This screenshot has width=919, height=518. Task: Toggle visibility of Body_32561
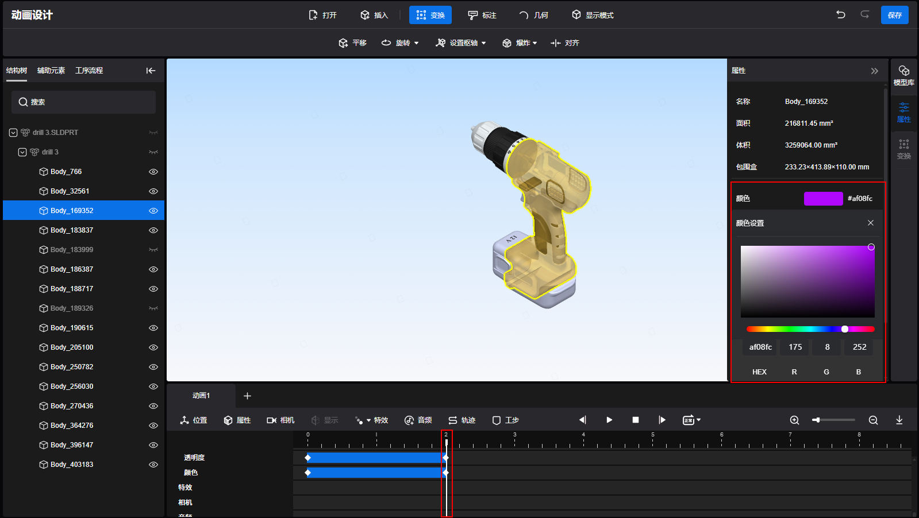[153, 191]
